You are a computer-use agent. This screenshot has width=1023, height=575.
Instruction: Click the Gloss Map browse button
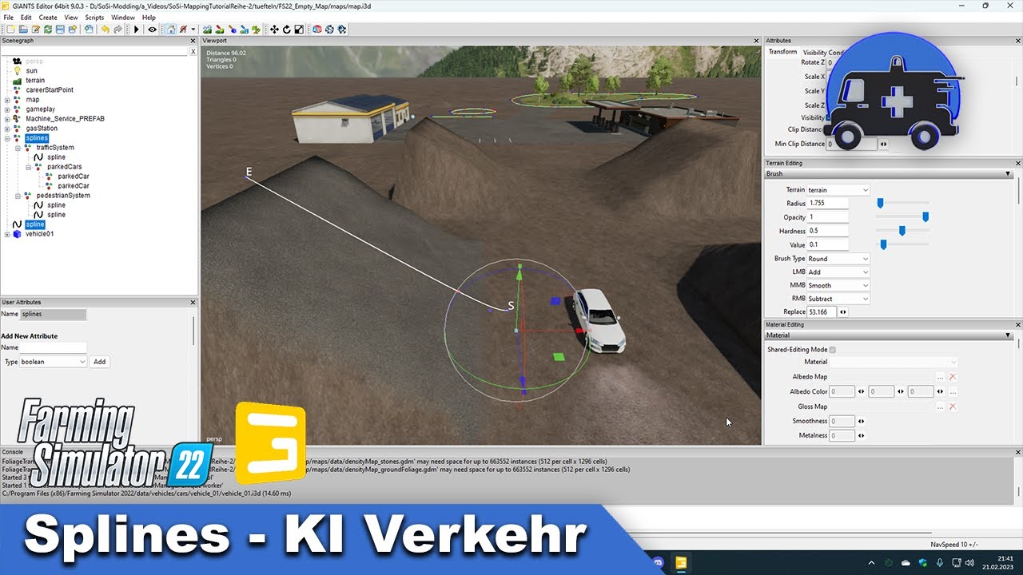pos(940,406)
